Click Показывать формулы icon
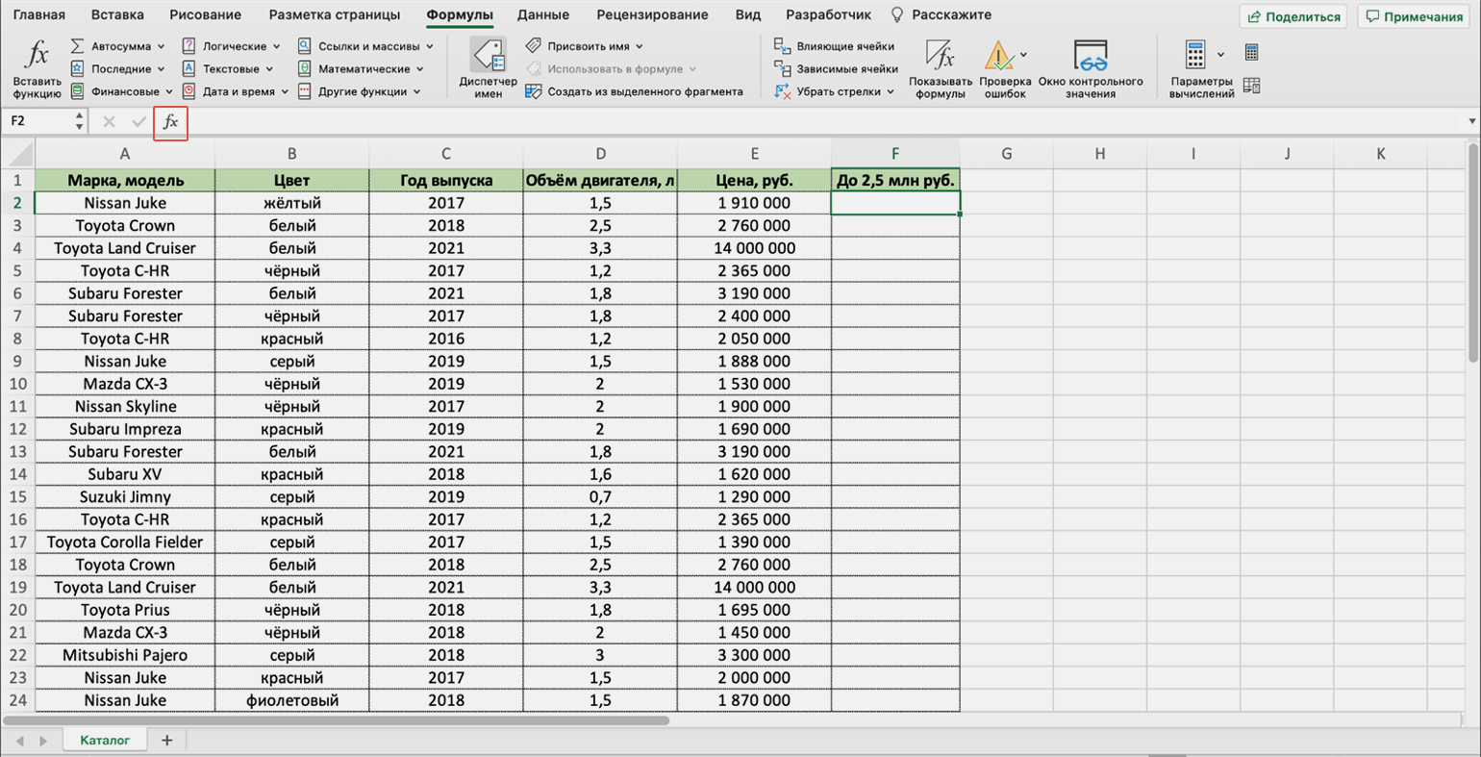Screen dimensions: 1481x757 (x=940, y=67)
